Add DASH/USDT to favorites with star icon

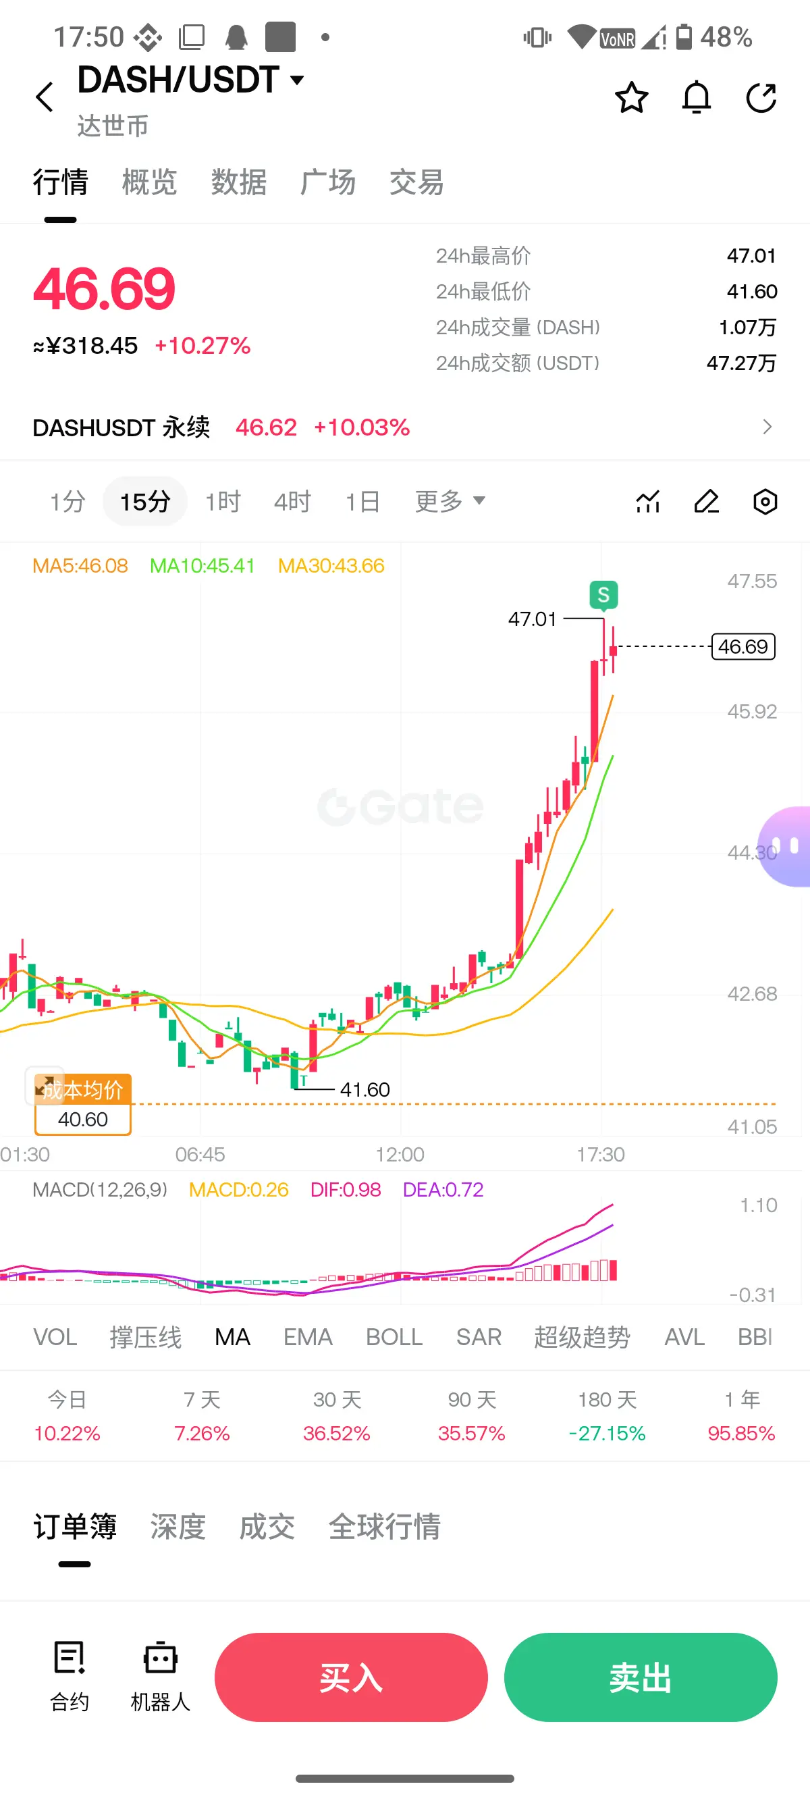631,97
